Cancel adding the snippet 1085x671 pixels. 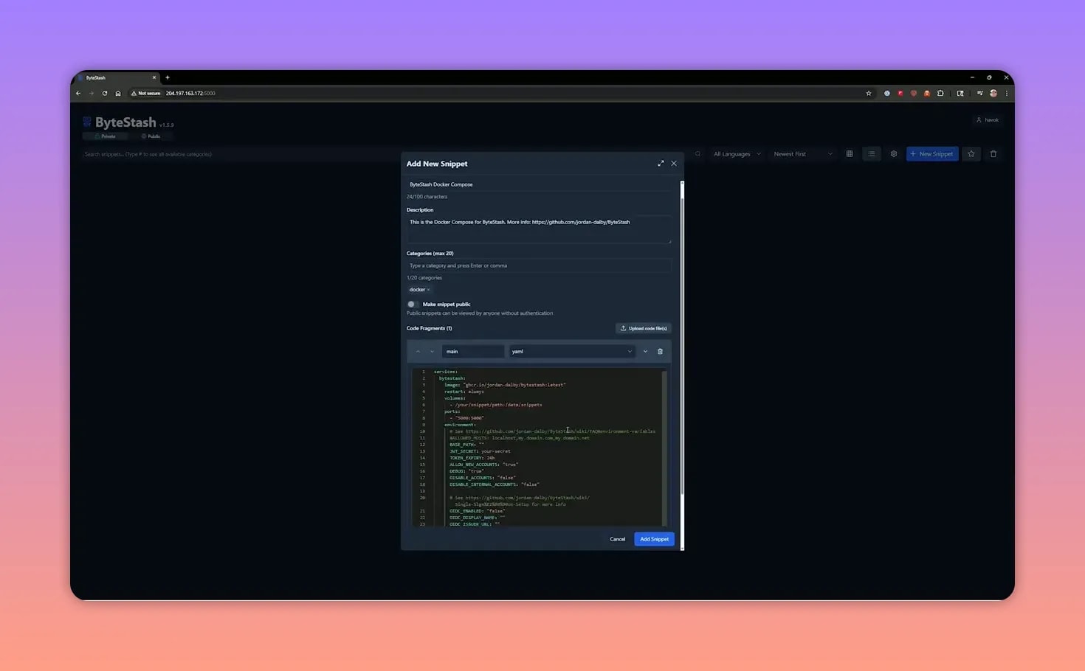(618, 539)
